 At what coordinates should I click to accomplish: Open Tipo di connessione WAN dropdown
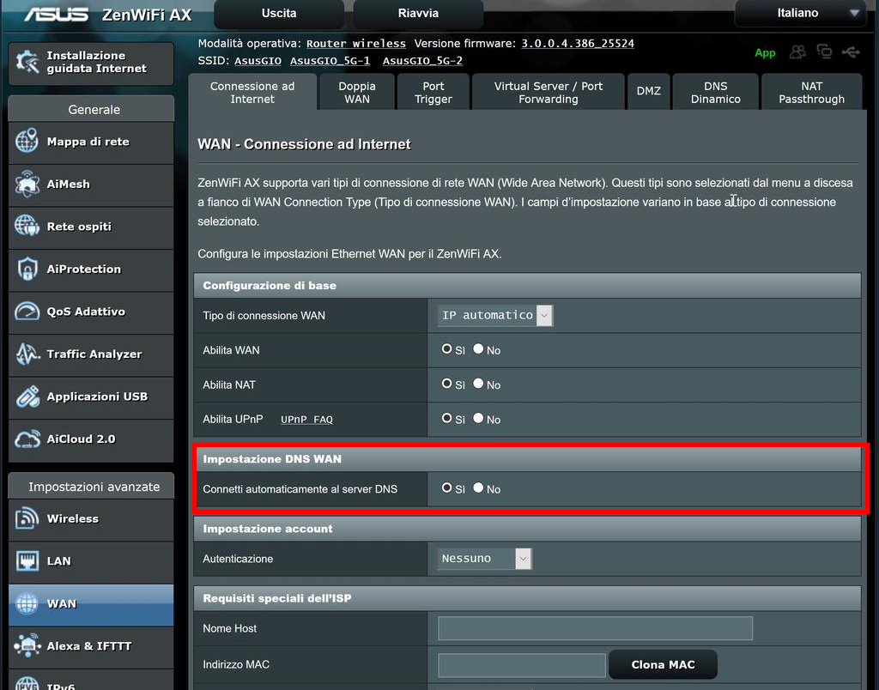(x=495, y=316)
